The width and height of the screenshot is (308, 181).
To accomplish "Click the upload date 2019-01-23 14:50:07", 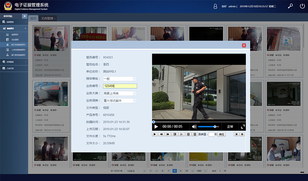I will [116, 129].
